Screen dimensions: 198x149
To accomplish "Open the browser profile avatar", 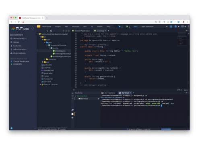I will 184,22.
